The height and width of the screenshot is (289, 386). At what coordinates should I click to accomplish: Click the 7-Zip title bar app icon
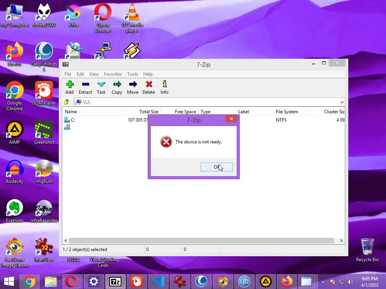(x=66, y=64)
